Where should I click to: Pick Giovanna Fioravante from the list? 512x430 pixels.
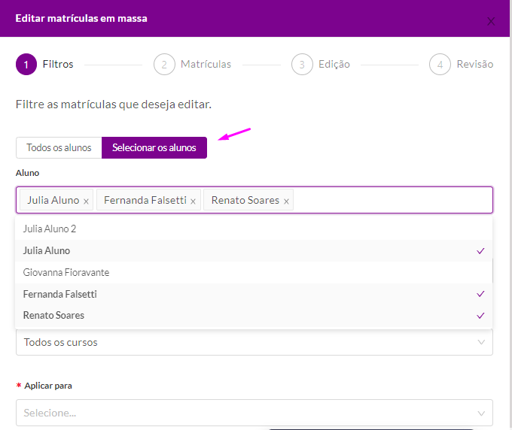[x=254, y=272]
